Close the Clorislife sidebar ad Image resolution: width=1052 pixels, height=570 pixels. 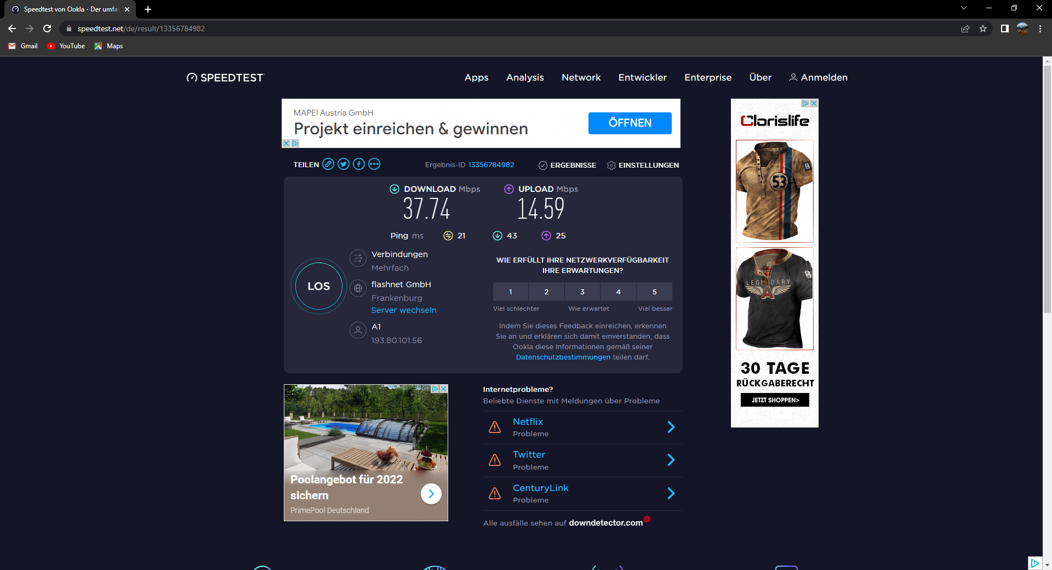tap(814, 103)
